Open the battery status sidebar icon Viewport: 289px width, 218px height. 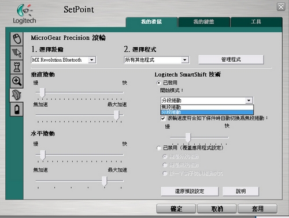point(17,109)
